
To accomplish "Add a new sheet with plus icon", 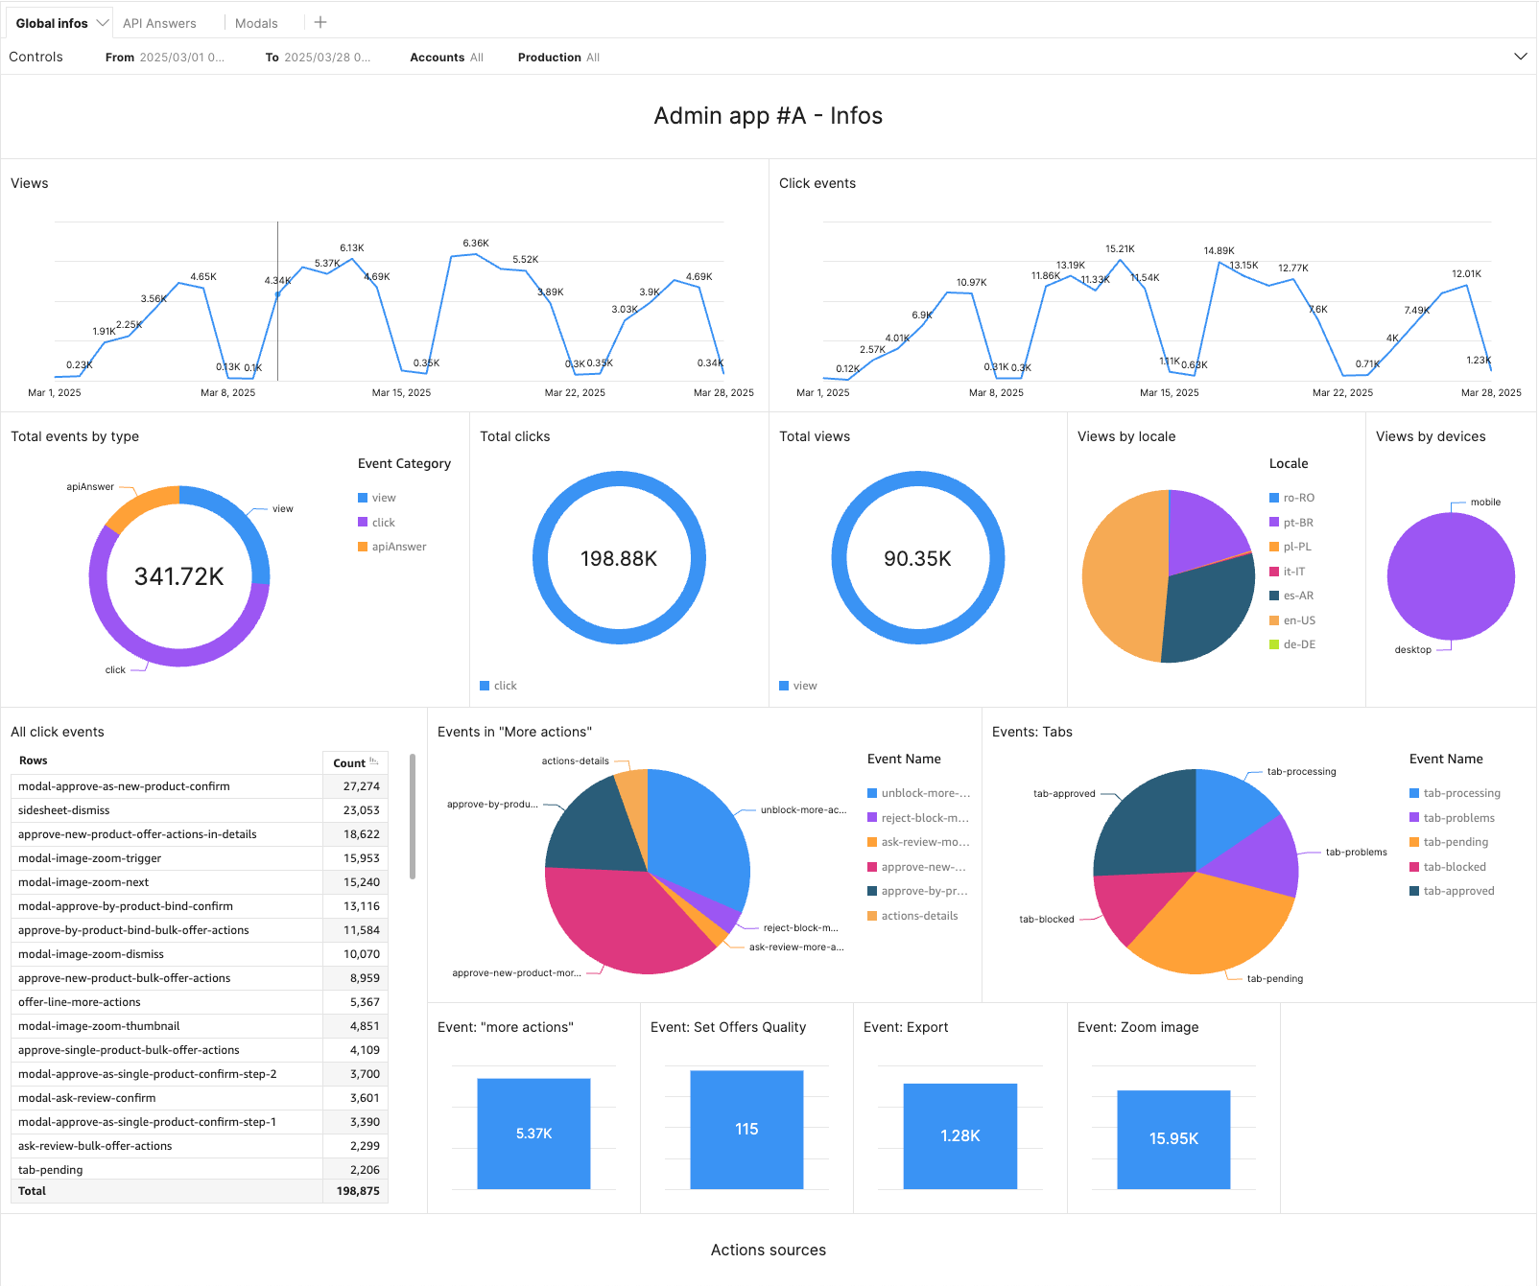I will tap(320, 22).
